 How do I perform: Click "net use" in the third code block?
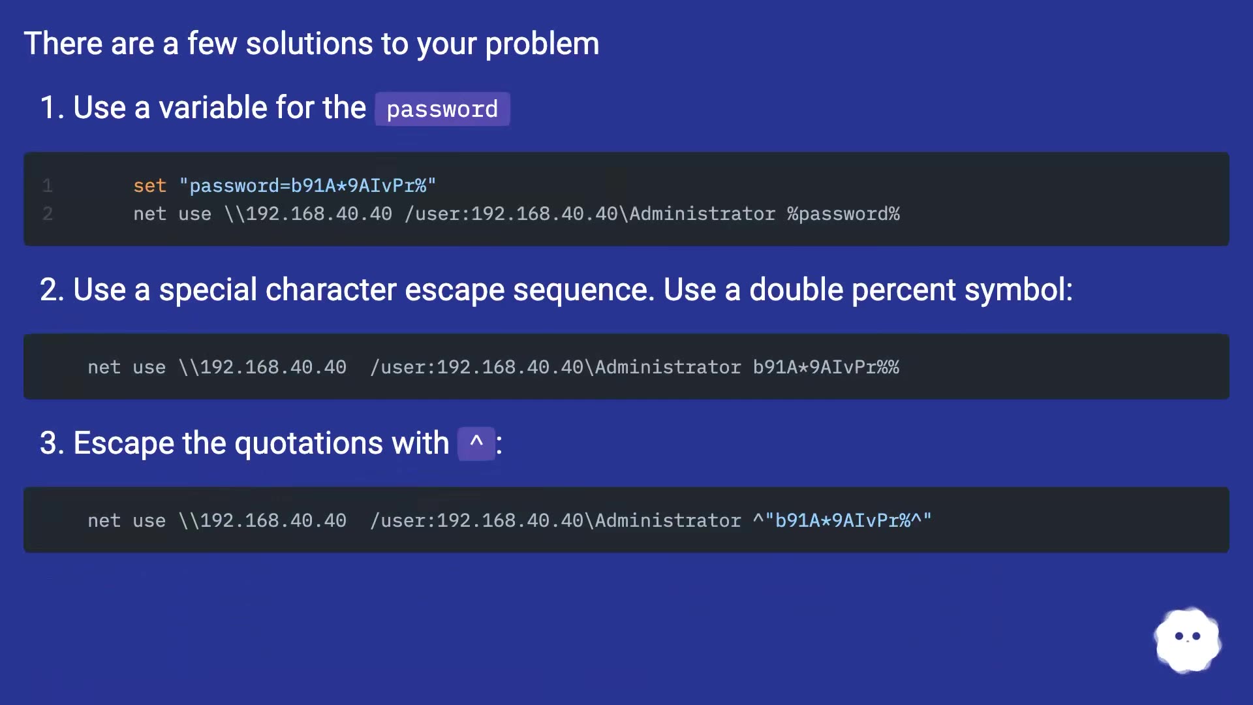(x=127, y=521)
